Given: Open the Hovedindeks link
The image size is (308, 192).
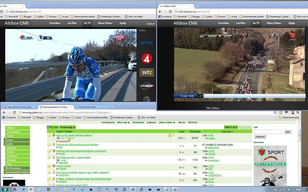Looking at the screenshot, I should tap(108, 122).
